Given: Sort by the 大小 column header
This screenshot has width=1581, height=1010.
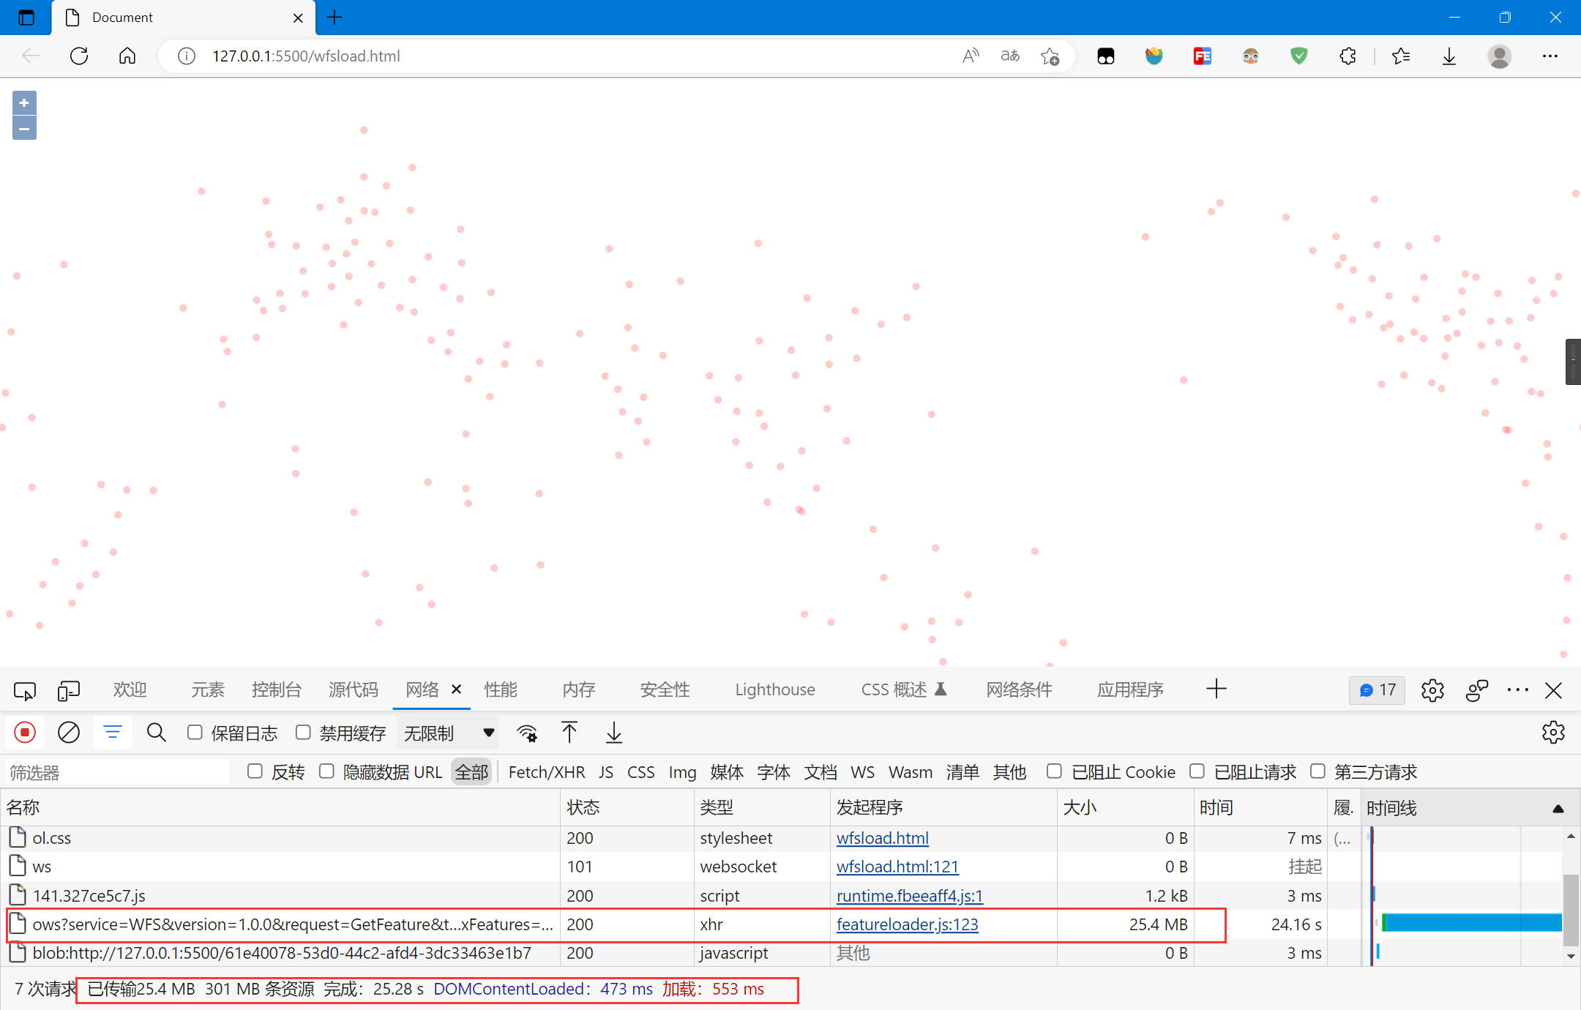Looking at the screenshot, I should tap(1125, 807).
